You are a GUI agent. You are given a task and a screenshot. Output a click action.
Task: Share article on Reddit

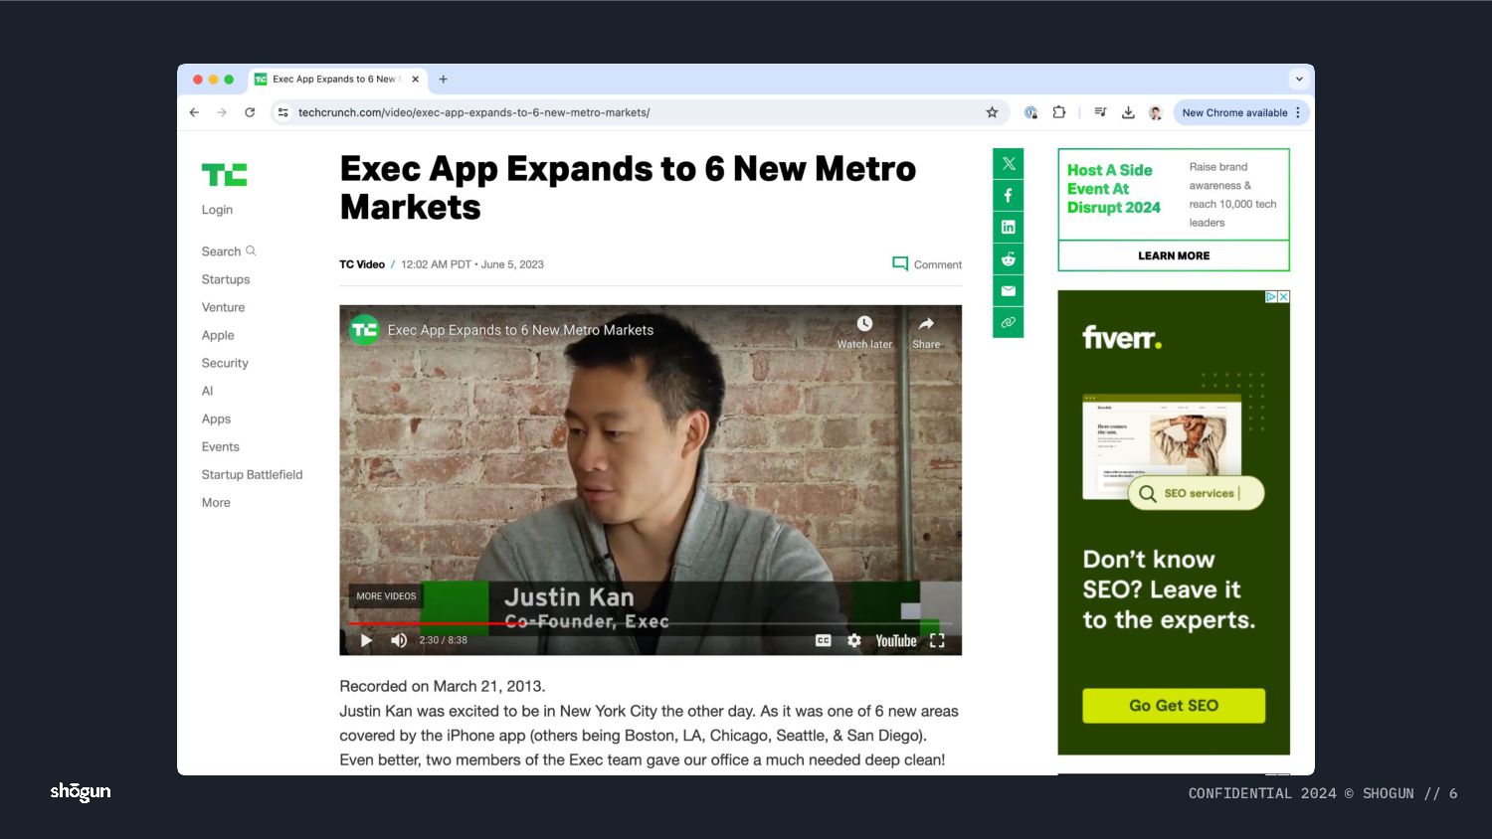tap(1008, 259)
